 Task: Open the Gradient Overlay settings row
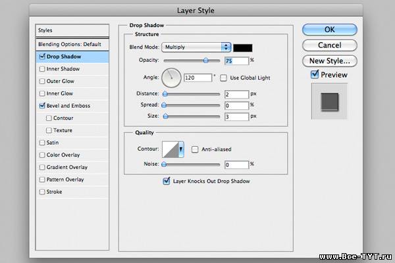click(72, 167)
